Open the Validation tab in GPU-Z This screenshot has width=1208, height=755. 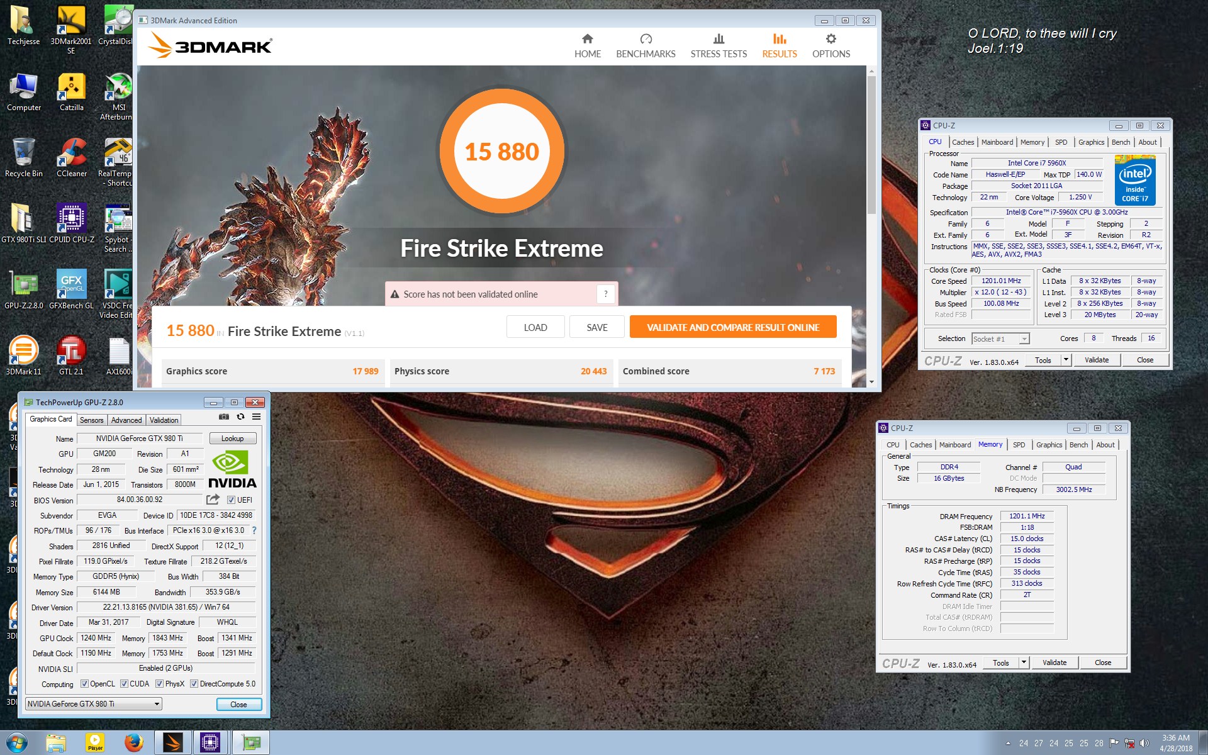point(164,420)
